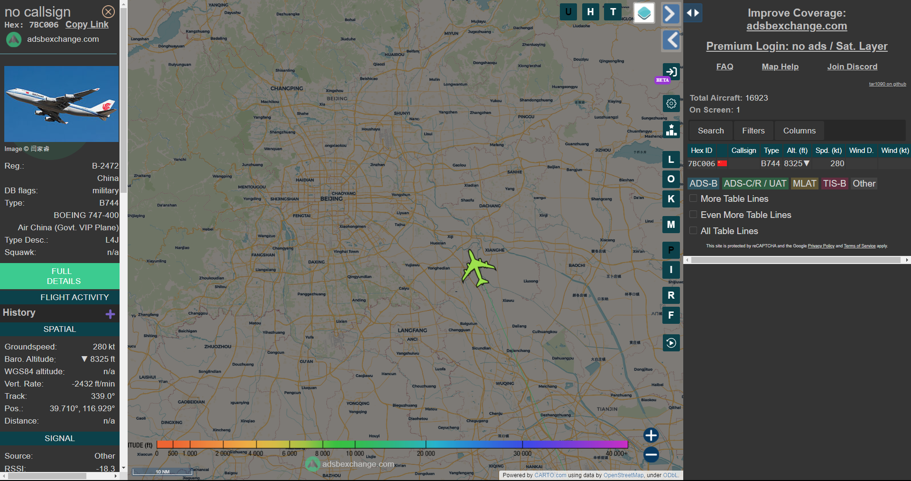Toggle the R map option

tap(671, 295)
